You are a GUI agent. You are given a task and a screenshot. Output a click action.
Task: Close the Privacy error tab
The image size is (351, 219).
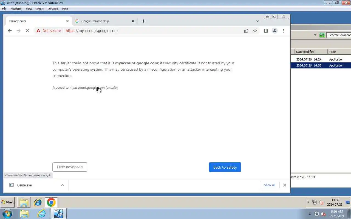point(67,21)
